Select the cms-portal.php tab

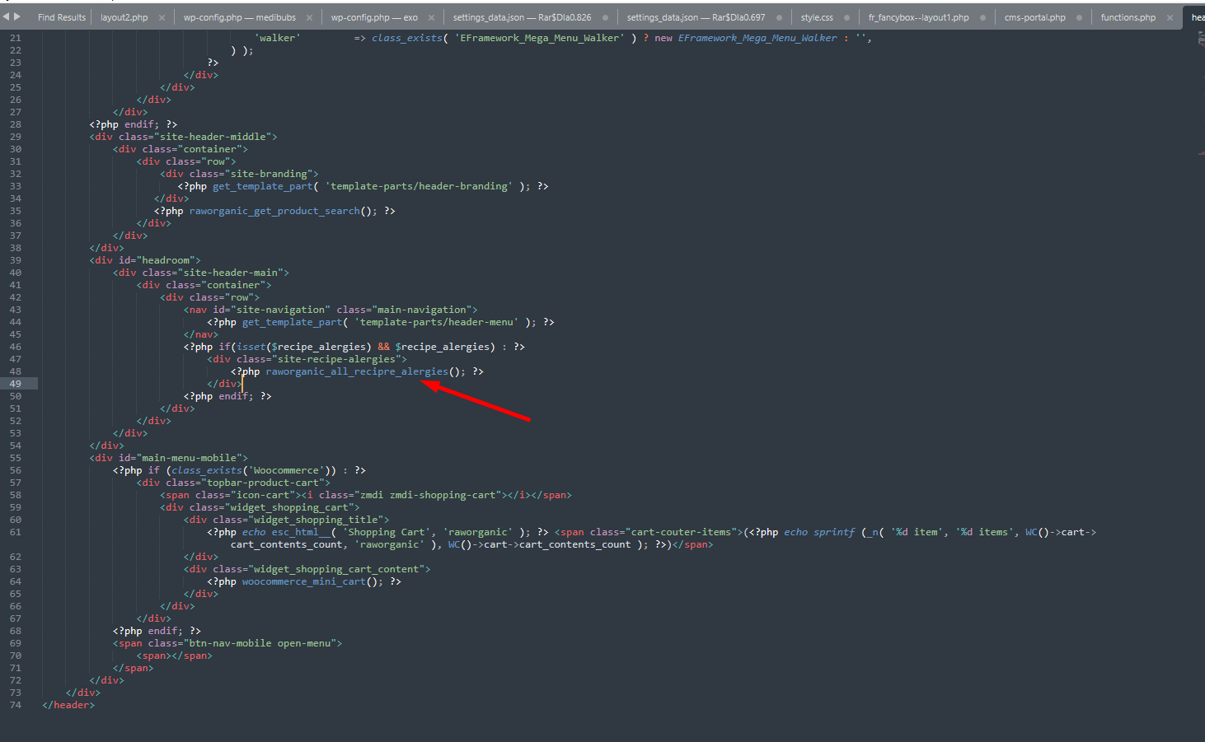[x=1034, y=17]
